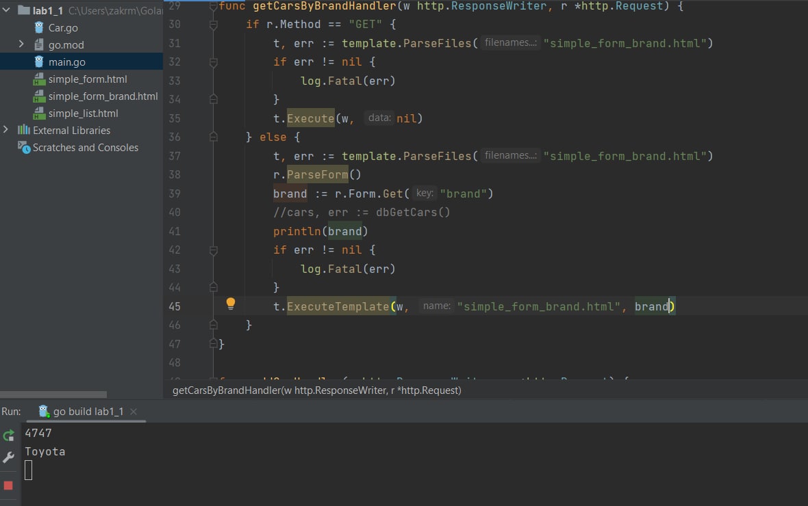The image size is (808, 506).
Task: Fold the err check block at line 42
Action: coord(214,250)
